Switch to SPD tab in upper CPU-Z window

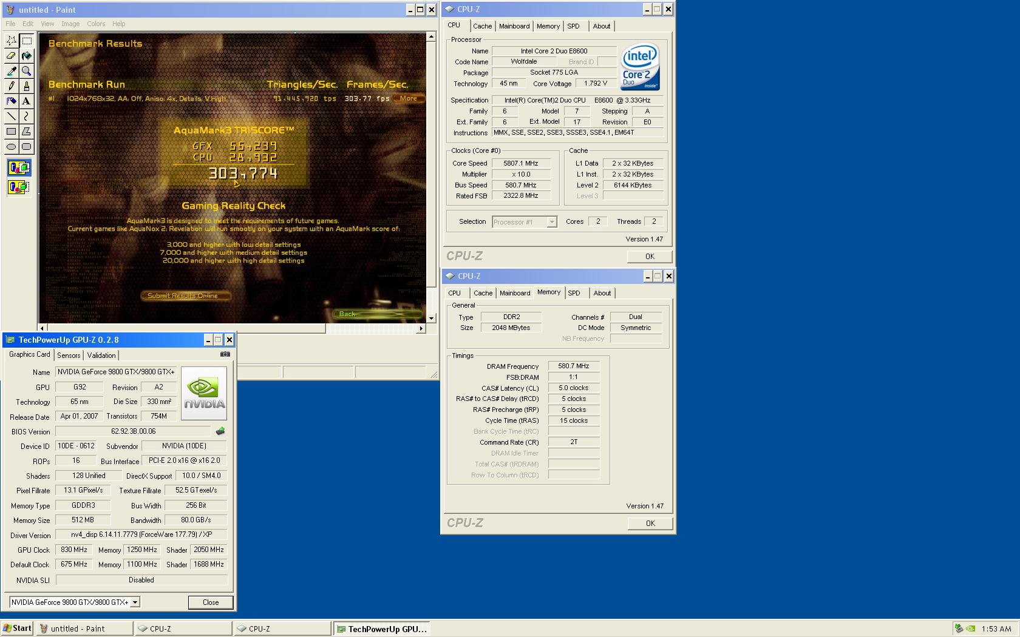click(x=574, y=26)
